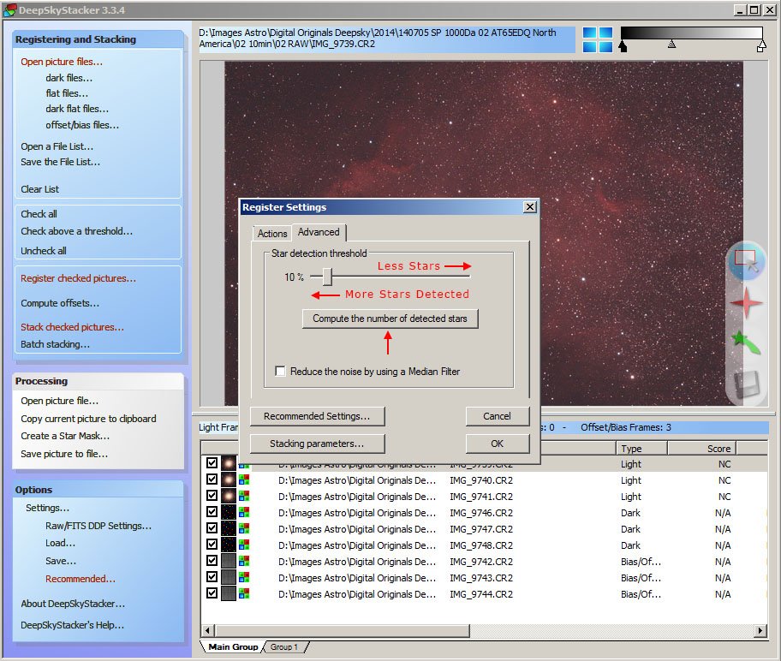Select thumbnail of dark frame IMG_9746.CR2
The height and width of the screenshot is (661, 781).
click(x=229, y=513)
